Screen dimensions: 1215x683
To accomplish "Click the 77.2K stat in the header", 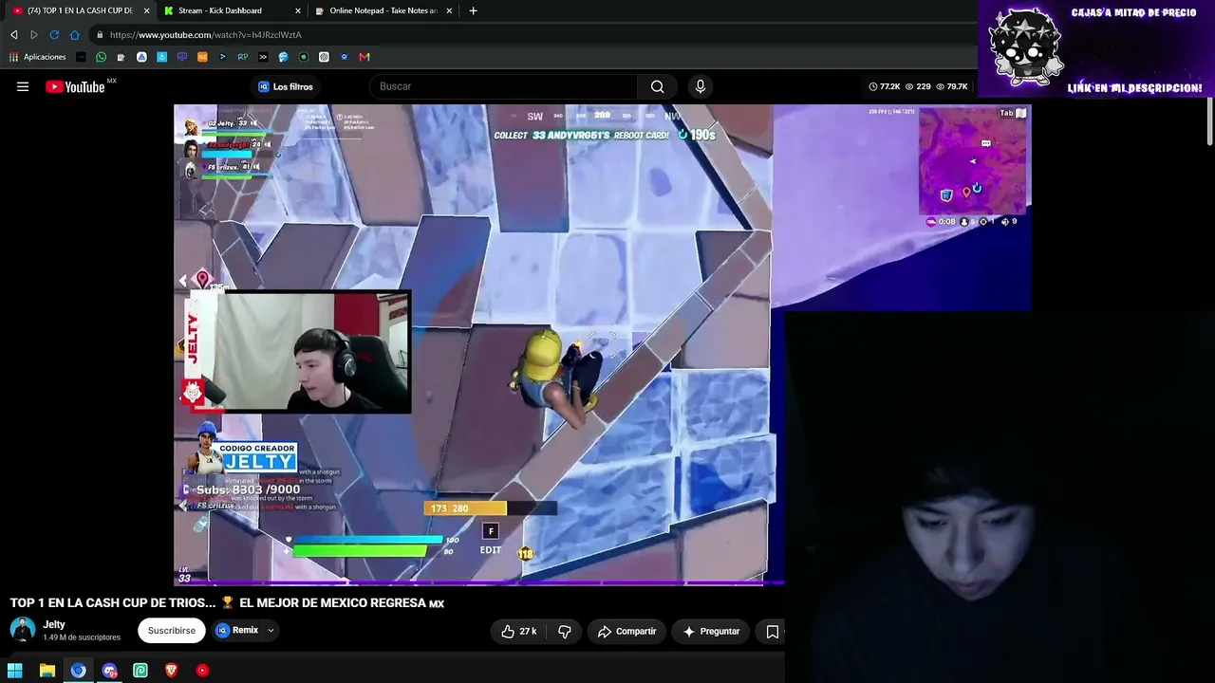I will coord(885,86).
